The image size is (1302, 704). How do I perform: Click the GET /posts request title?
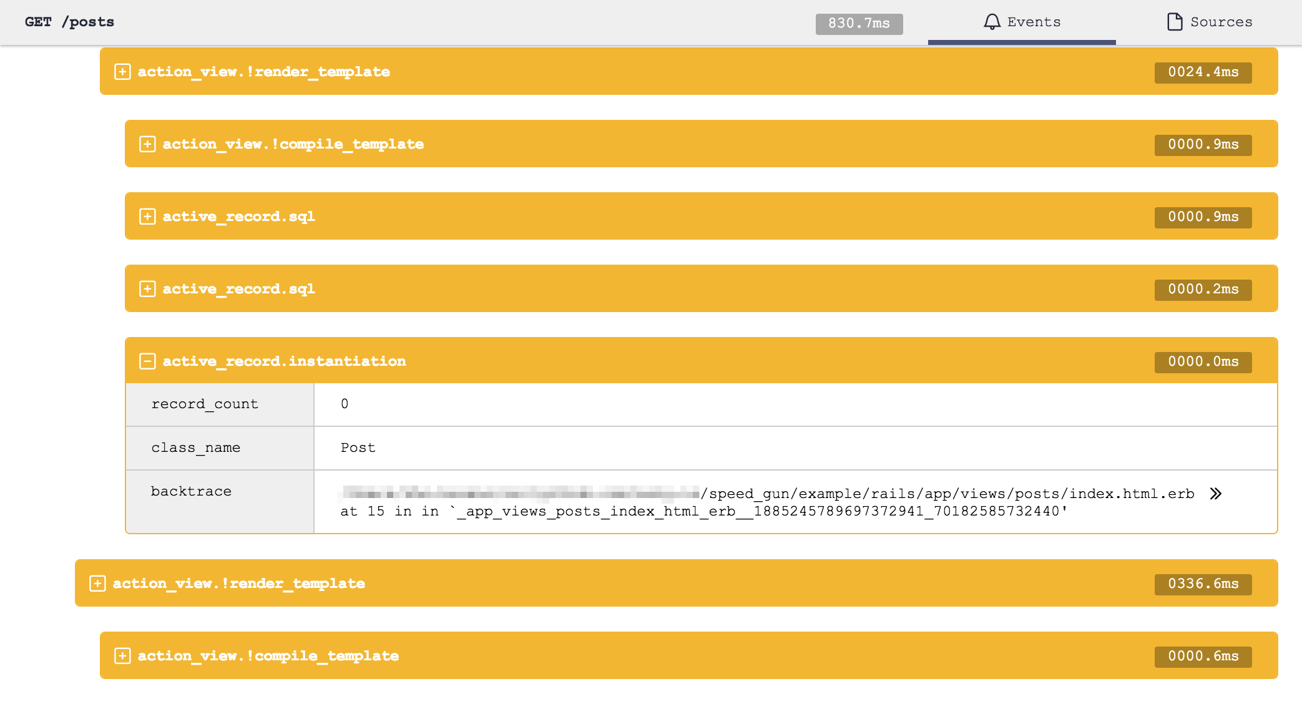[x=69, y=22]
